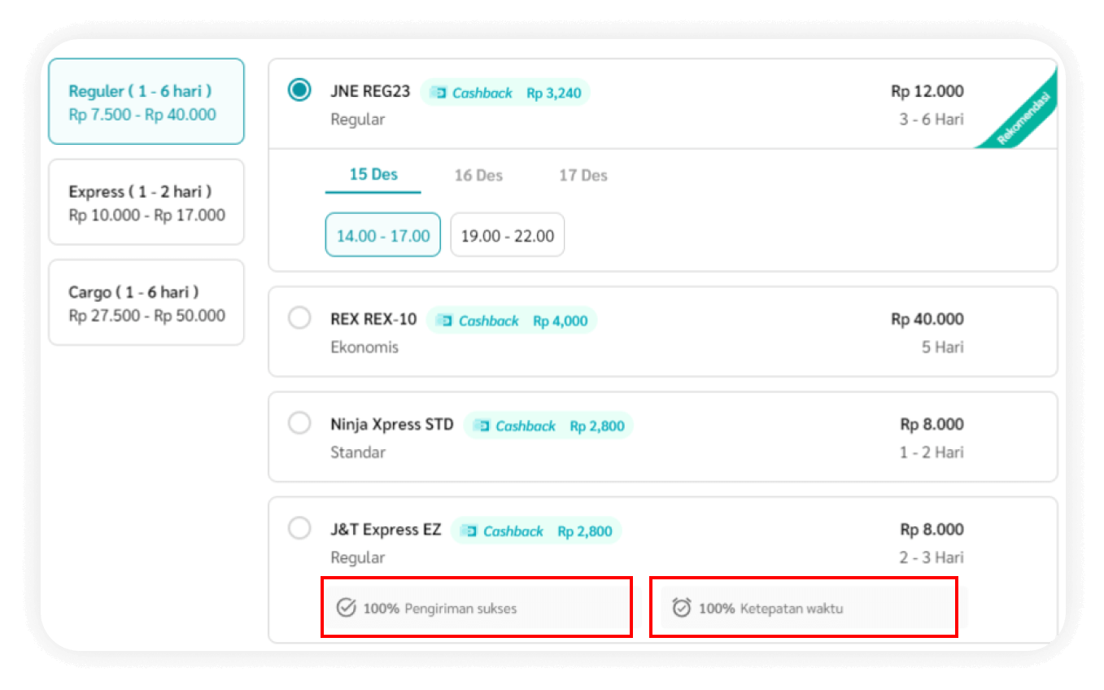Pick the J&T Express EZ radio button

(x=299, y=529)
